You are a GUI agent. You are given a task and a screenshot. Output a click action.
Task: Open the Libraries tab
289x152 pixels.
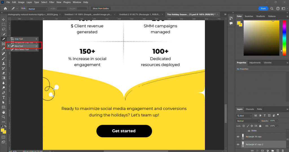click(268, 63)
